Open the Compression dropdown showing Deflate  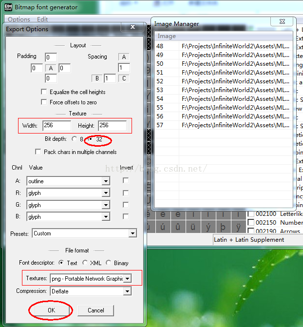(x=91, y=291)
